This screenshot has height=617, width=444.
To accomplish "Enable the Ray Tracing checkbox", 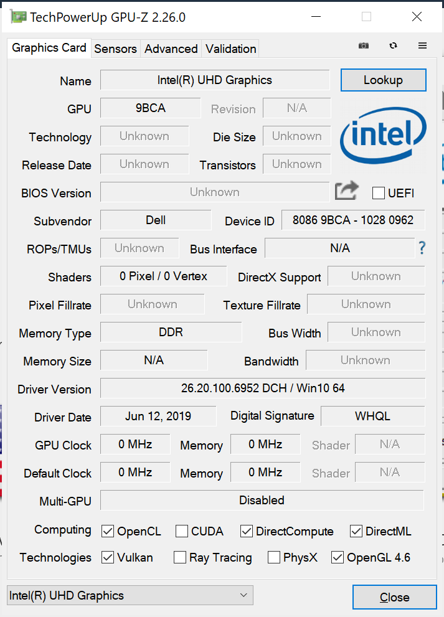I will pos(180,557).
